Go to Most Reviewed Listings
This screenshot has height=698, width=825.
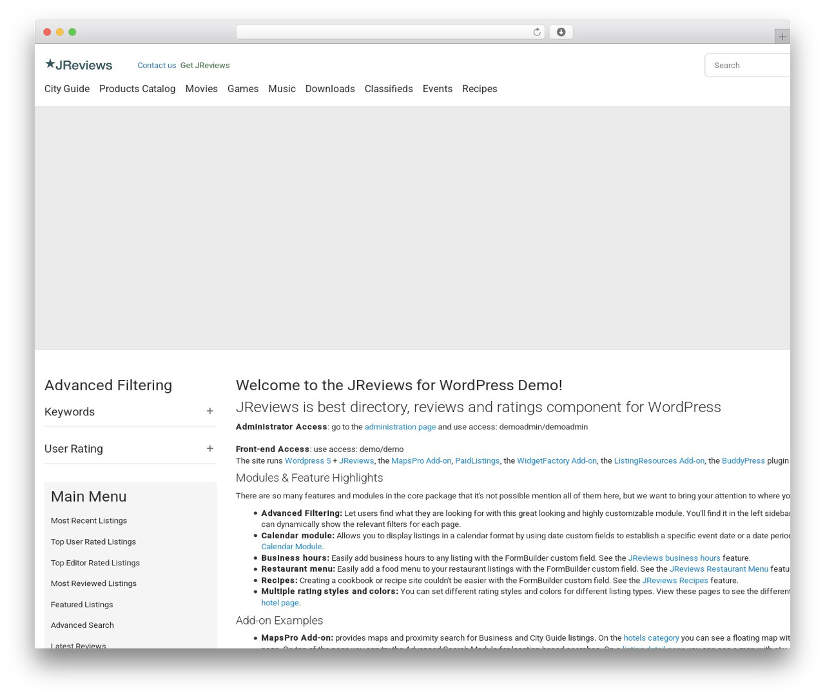click(93, 583)
